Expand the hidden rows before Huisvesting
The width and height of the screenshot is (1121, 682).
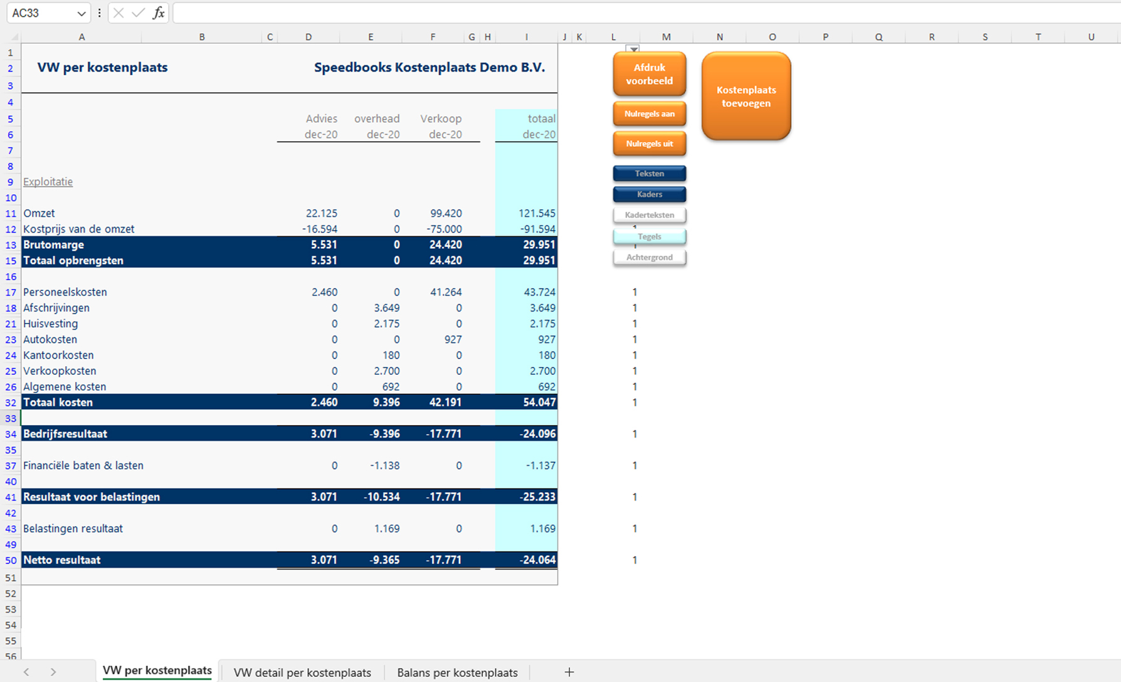point(11,316)
